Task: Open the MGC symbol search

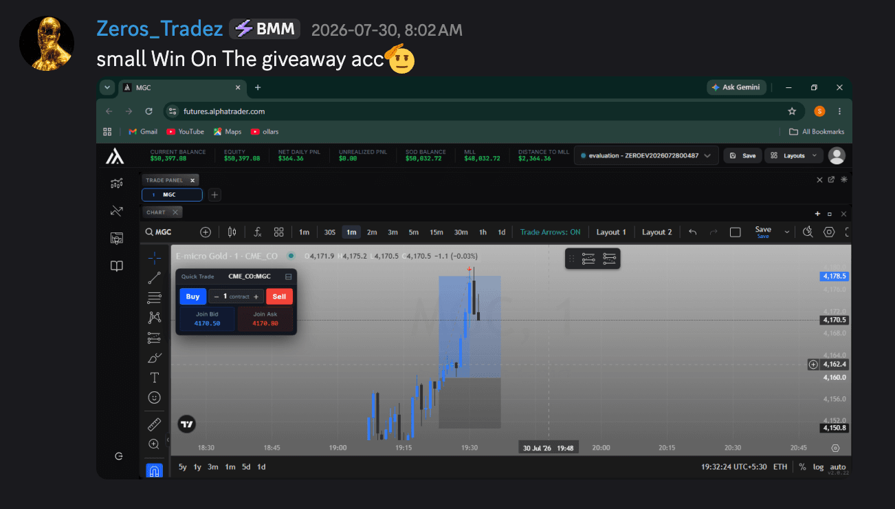Action: click(x=158, y=232)
